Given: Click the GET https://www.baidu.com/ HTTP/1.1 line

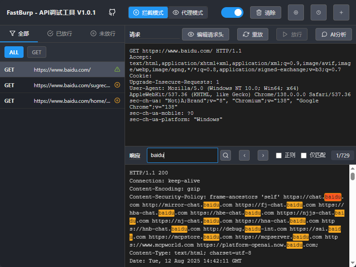Looking at the screenshot, I should (185, 51).
